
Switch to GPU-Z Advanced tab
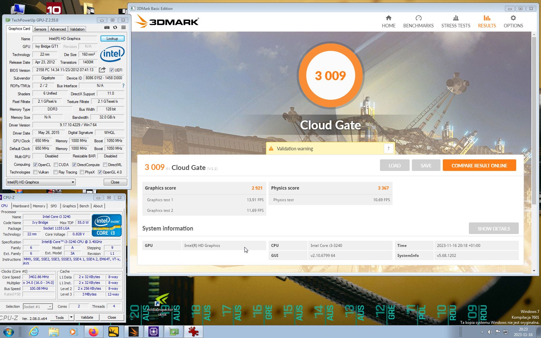pos(58,29)
